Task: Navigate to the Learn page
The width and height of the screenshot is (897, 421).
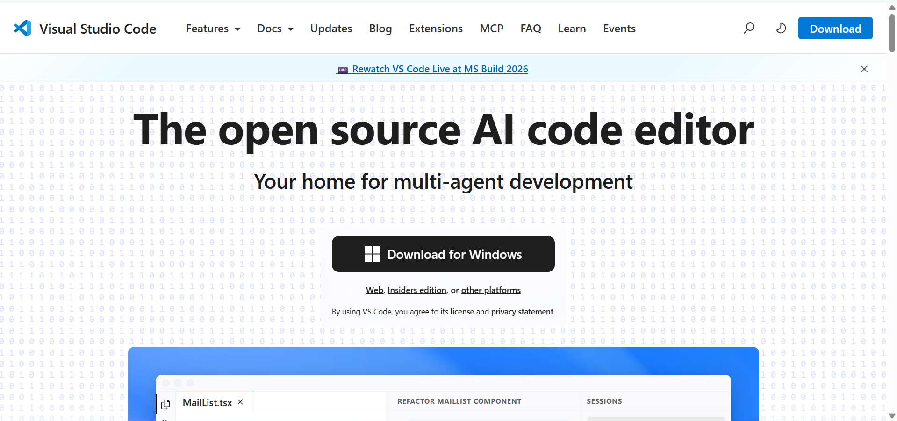Action: click(x=572, y=29)
